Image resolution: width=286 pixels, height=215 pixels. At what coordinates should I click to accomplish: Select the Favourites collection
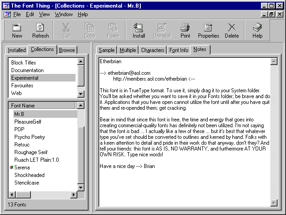tap(43, 86)
